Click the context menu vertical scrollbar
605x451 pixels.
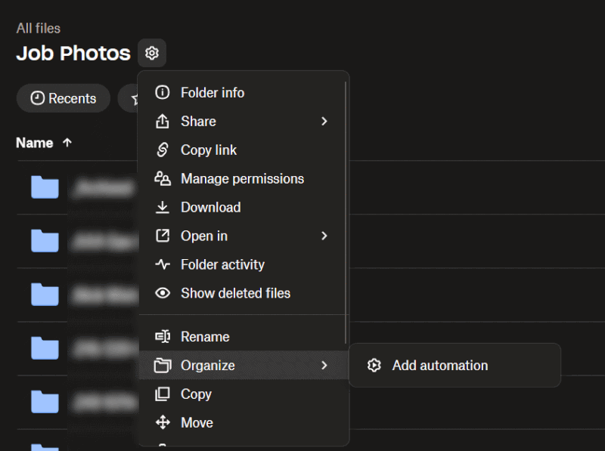[x=346, y=212]
